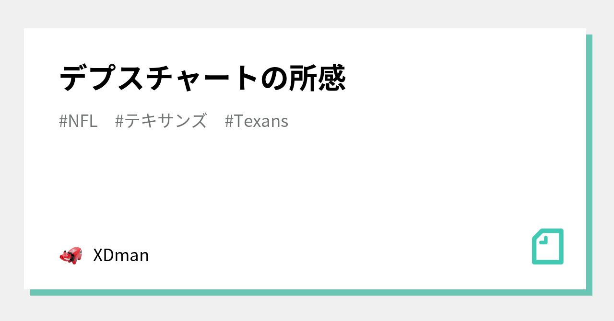This screenshot has width=614, height=321.
Task: Click the red car avatar icon
Action: (71, 255)
